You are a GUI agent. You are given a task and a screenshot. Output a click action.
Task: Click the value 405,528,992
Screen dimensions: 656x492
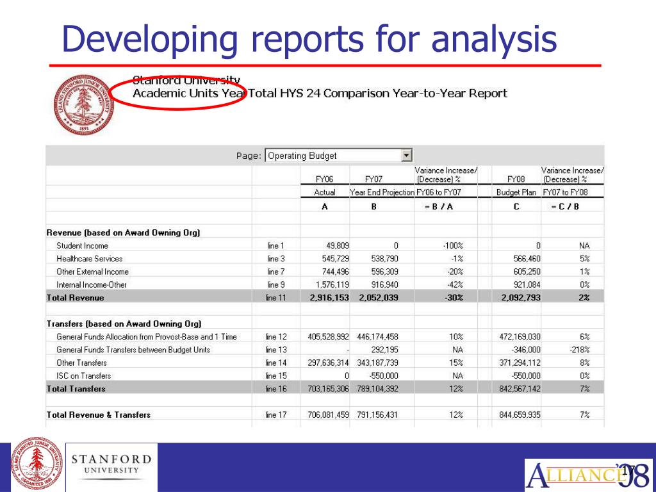[329, 337]
